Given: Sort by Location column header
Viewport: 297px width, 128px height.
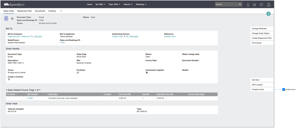Looking at the screenshot, I should 108,94.
